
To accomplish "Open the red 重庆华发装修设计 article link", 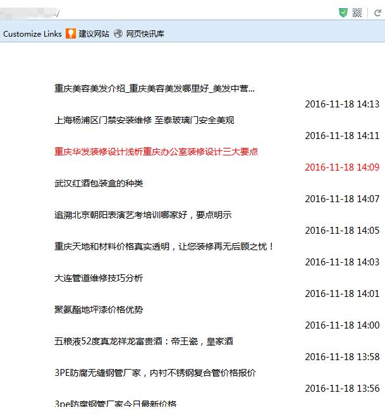I will (156, 152).
